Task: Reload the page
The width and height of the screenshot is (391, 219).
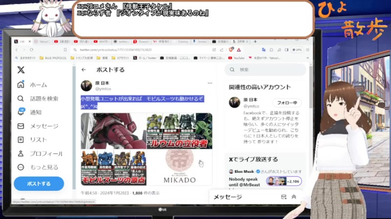Action: 31,49
